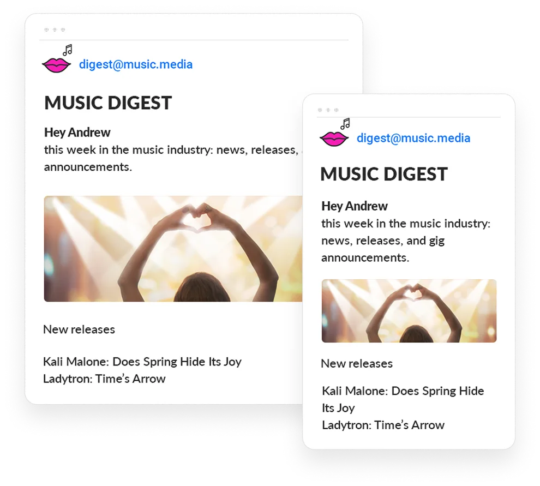
Task: Click third window dot in mobile preview
Action: (337, 110)
